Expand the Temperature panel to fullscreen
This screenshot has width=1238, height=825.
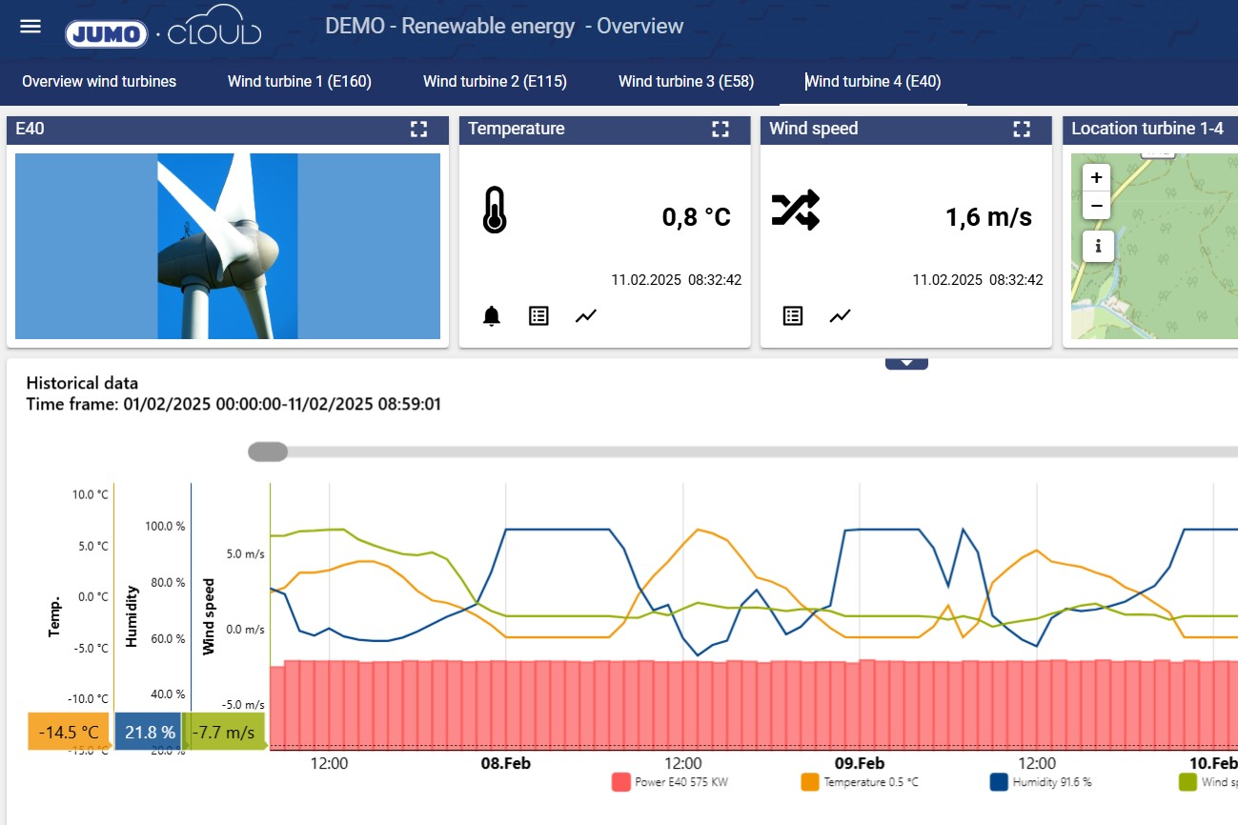click(720, 130)
